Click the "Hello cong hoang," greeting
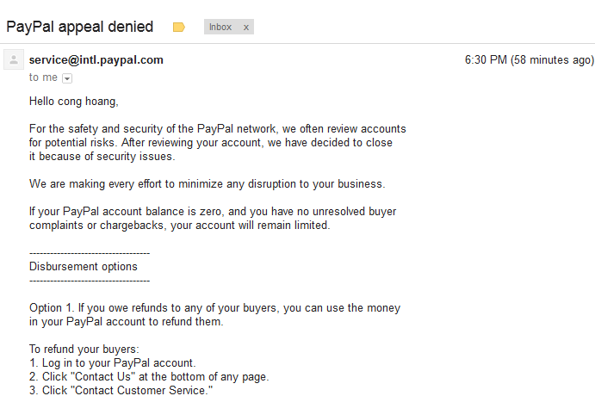Screen dimensions: 595x396 point(73,102)
